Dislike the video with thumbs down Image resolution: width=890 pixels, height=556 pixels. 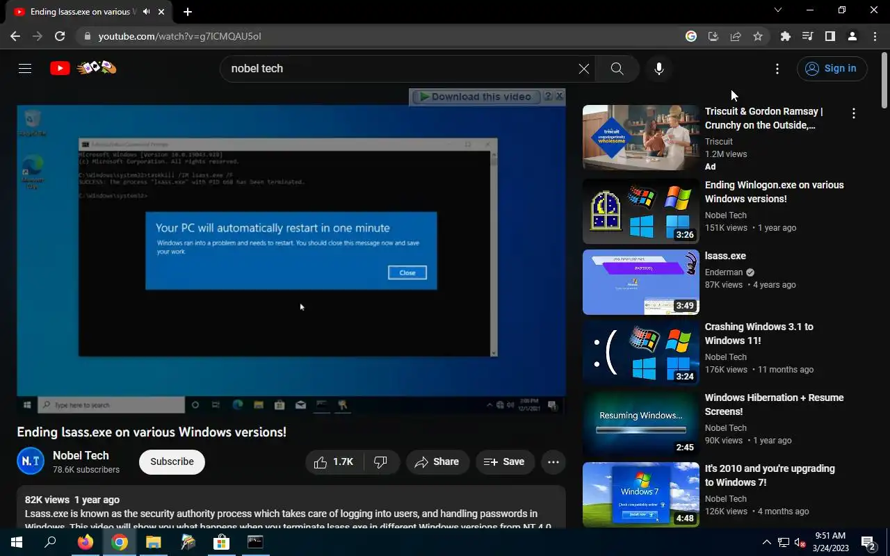point(381,461)
